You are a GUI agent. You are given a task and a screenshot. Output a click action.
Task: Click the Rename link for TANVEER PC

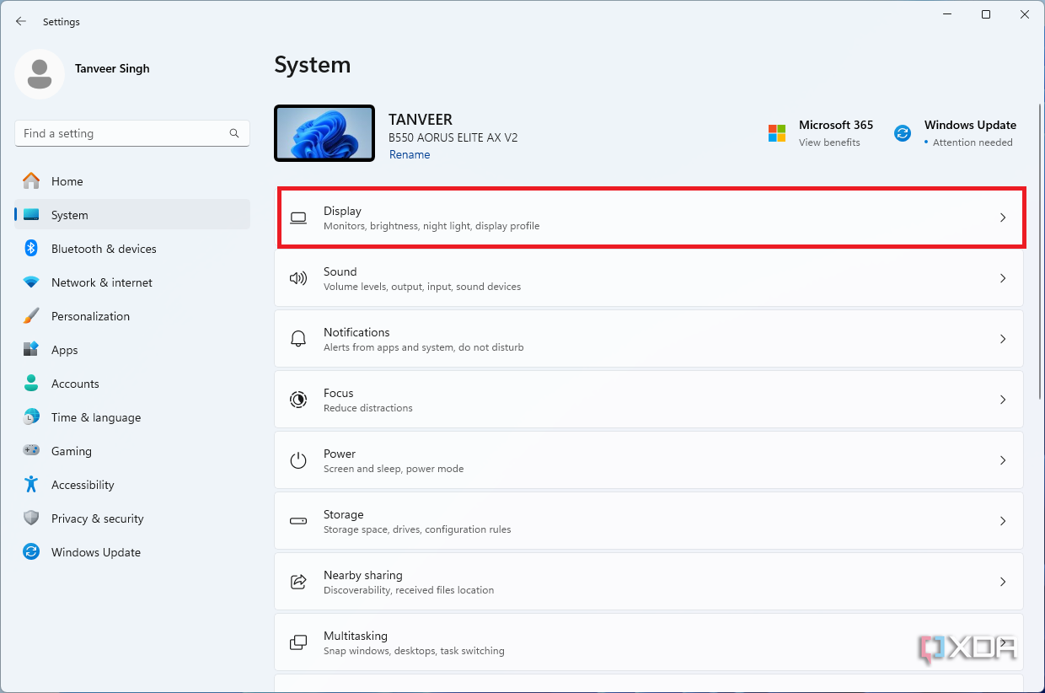point(410,154)
